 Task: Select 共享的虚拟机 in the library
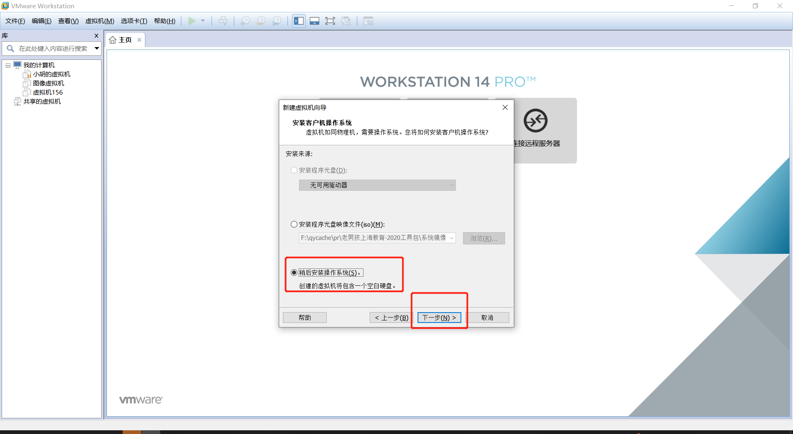pos(42,102)
